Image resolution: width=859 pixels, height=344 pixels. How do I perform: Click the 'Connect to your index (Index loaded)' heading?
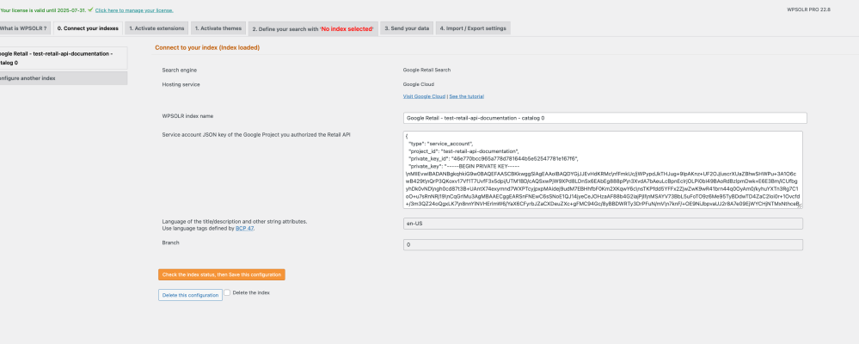207,47
